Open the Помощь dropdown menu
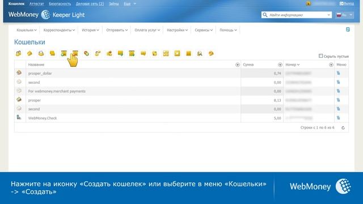 (x=228, y=30)
